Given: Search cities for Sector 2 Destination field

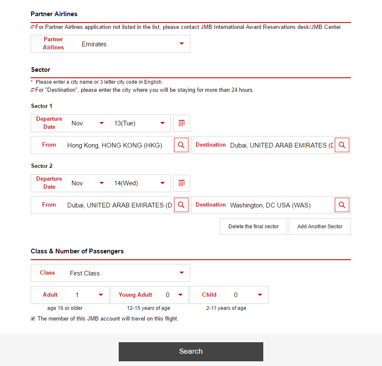Looking at the screenshot, I should (x=342, y=205).
